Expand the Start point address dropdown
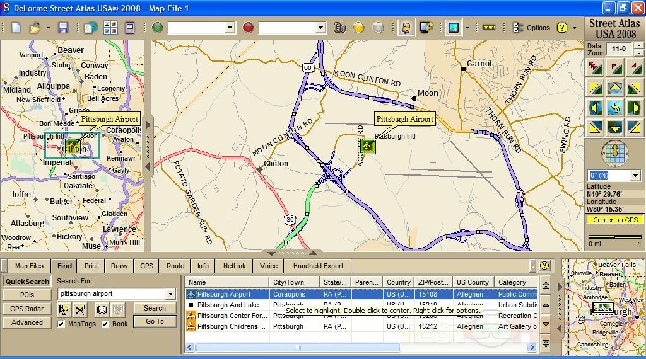 click(x=230, y=28)
